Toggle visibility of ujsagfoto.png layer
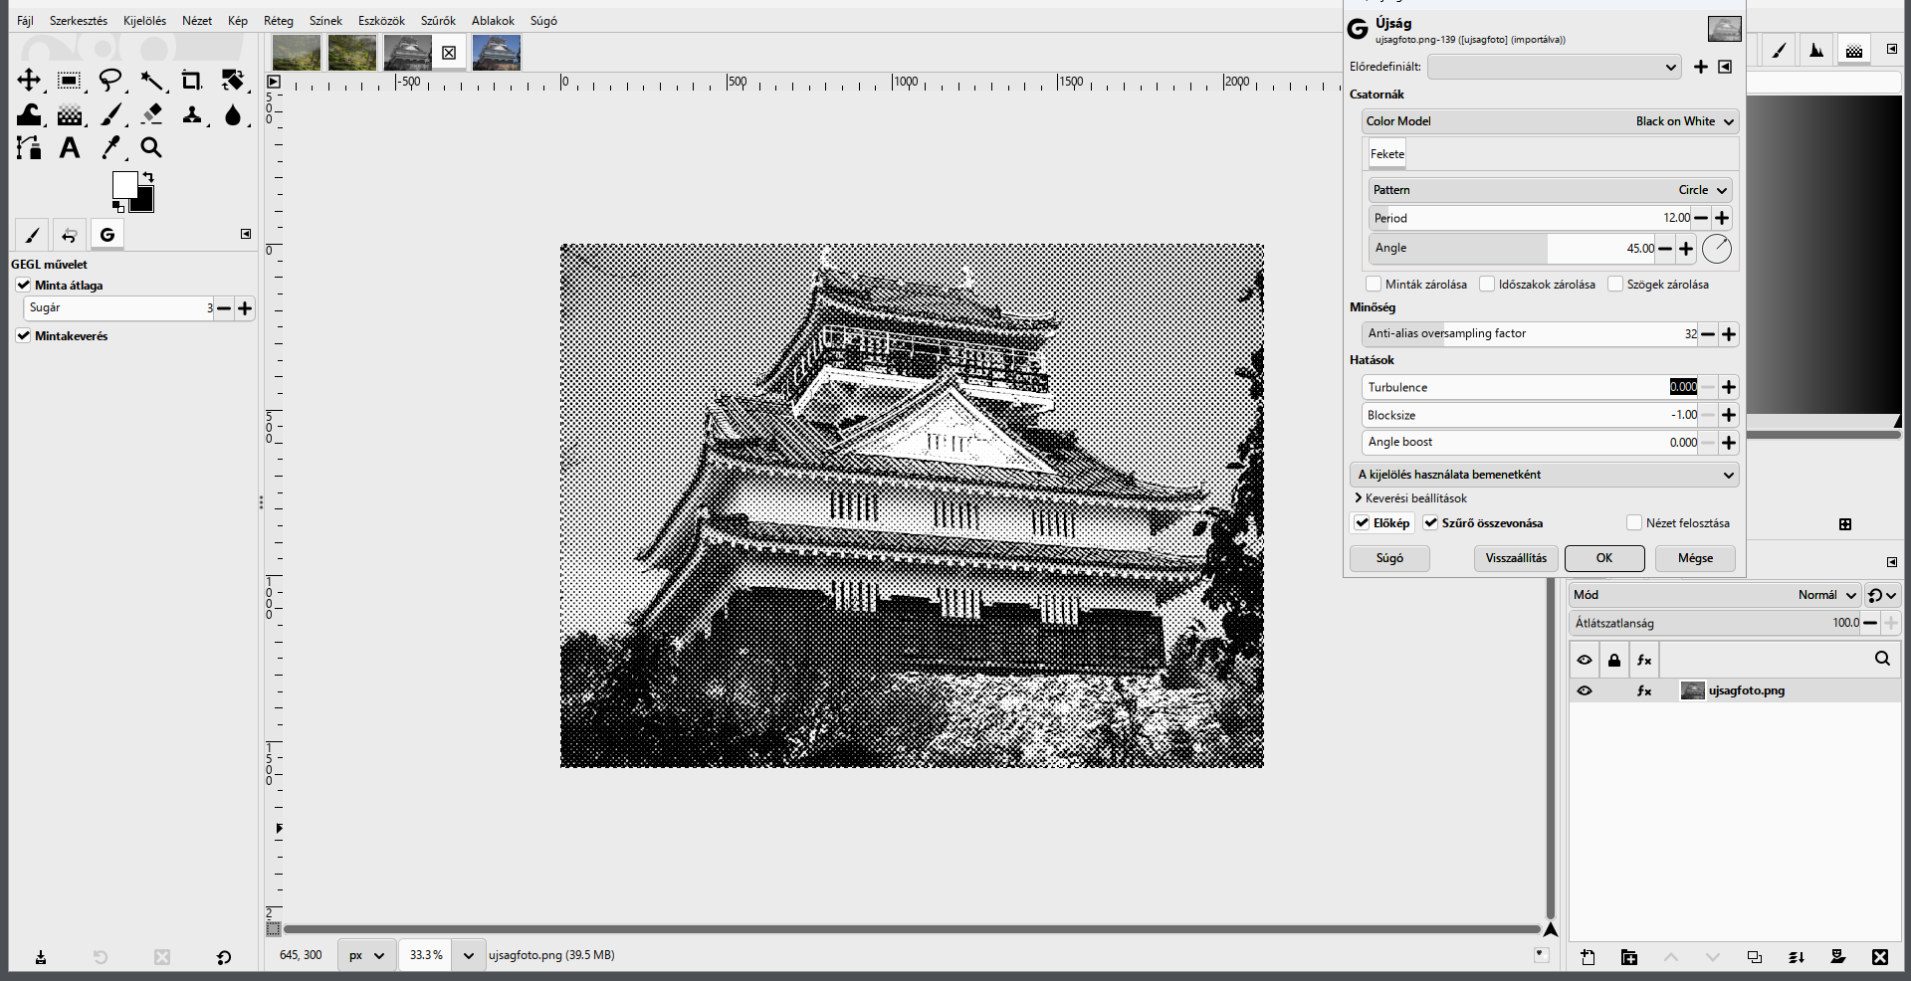The image size is (1911, 981). point(1585,690)
